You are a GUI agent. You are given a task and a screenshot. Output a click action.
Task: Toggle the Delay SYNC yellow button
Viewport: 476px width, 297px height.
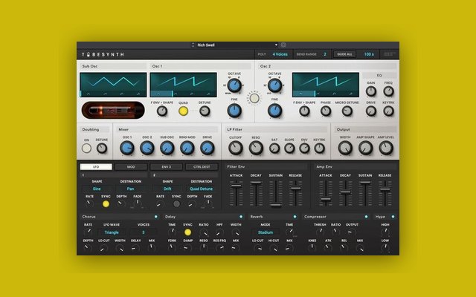187,232
